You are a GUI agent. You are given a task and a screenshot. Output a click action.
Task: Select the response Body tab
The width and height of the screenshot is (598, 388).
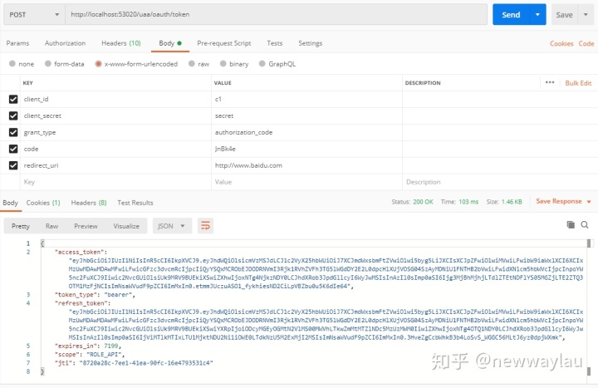coord(10,203)
